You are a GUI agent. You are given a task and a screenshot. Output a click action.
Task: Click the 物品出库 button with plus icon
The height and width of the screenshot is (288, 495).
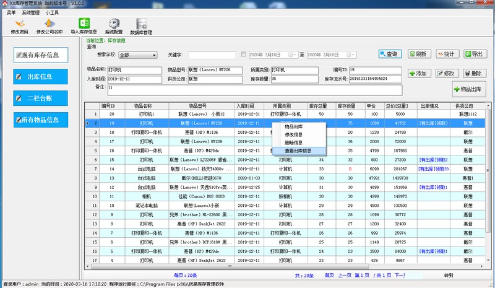click(x=470, y=89)
